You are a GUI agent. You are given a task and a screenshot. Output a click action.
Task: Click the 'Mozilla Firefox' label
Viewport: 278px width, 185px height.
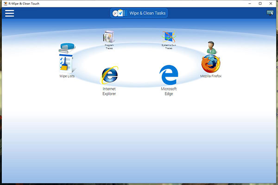[x=211, y=76]
